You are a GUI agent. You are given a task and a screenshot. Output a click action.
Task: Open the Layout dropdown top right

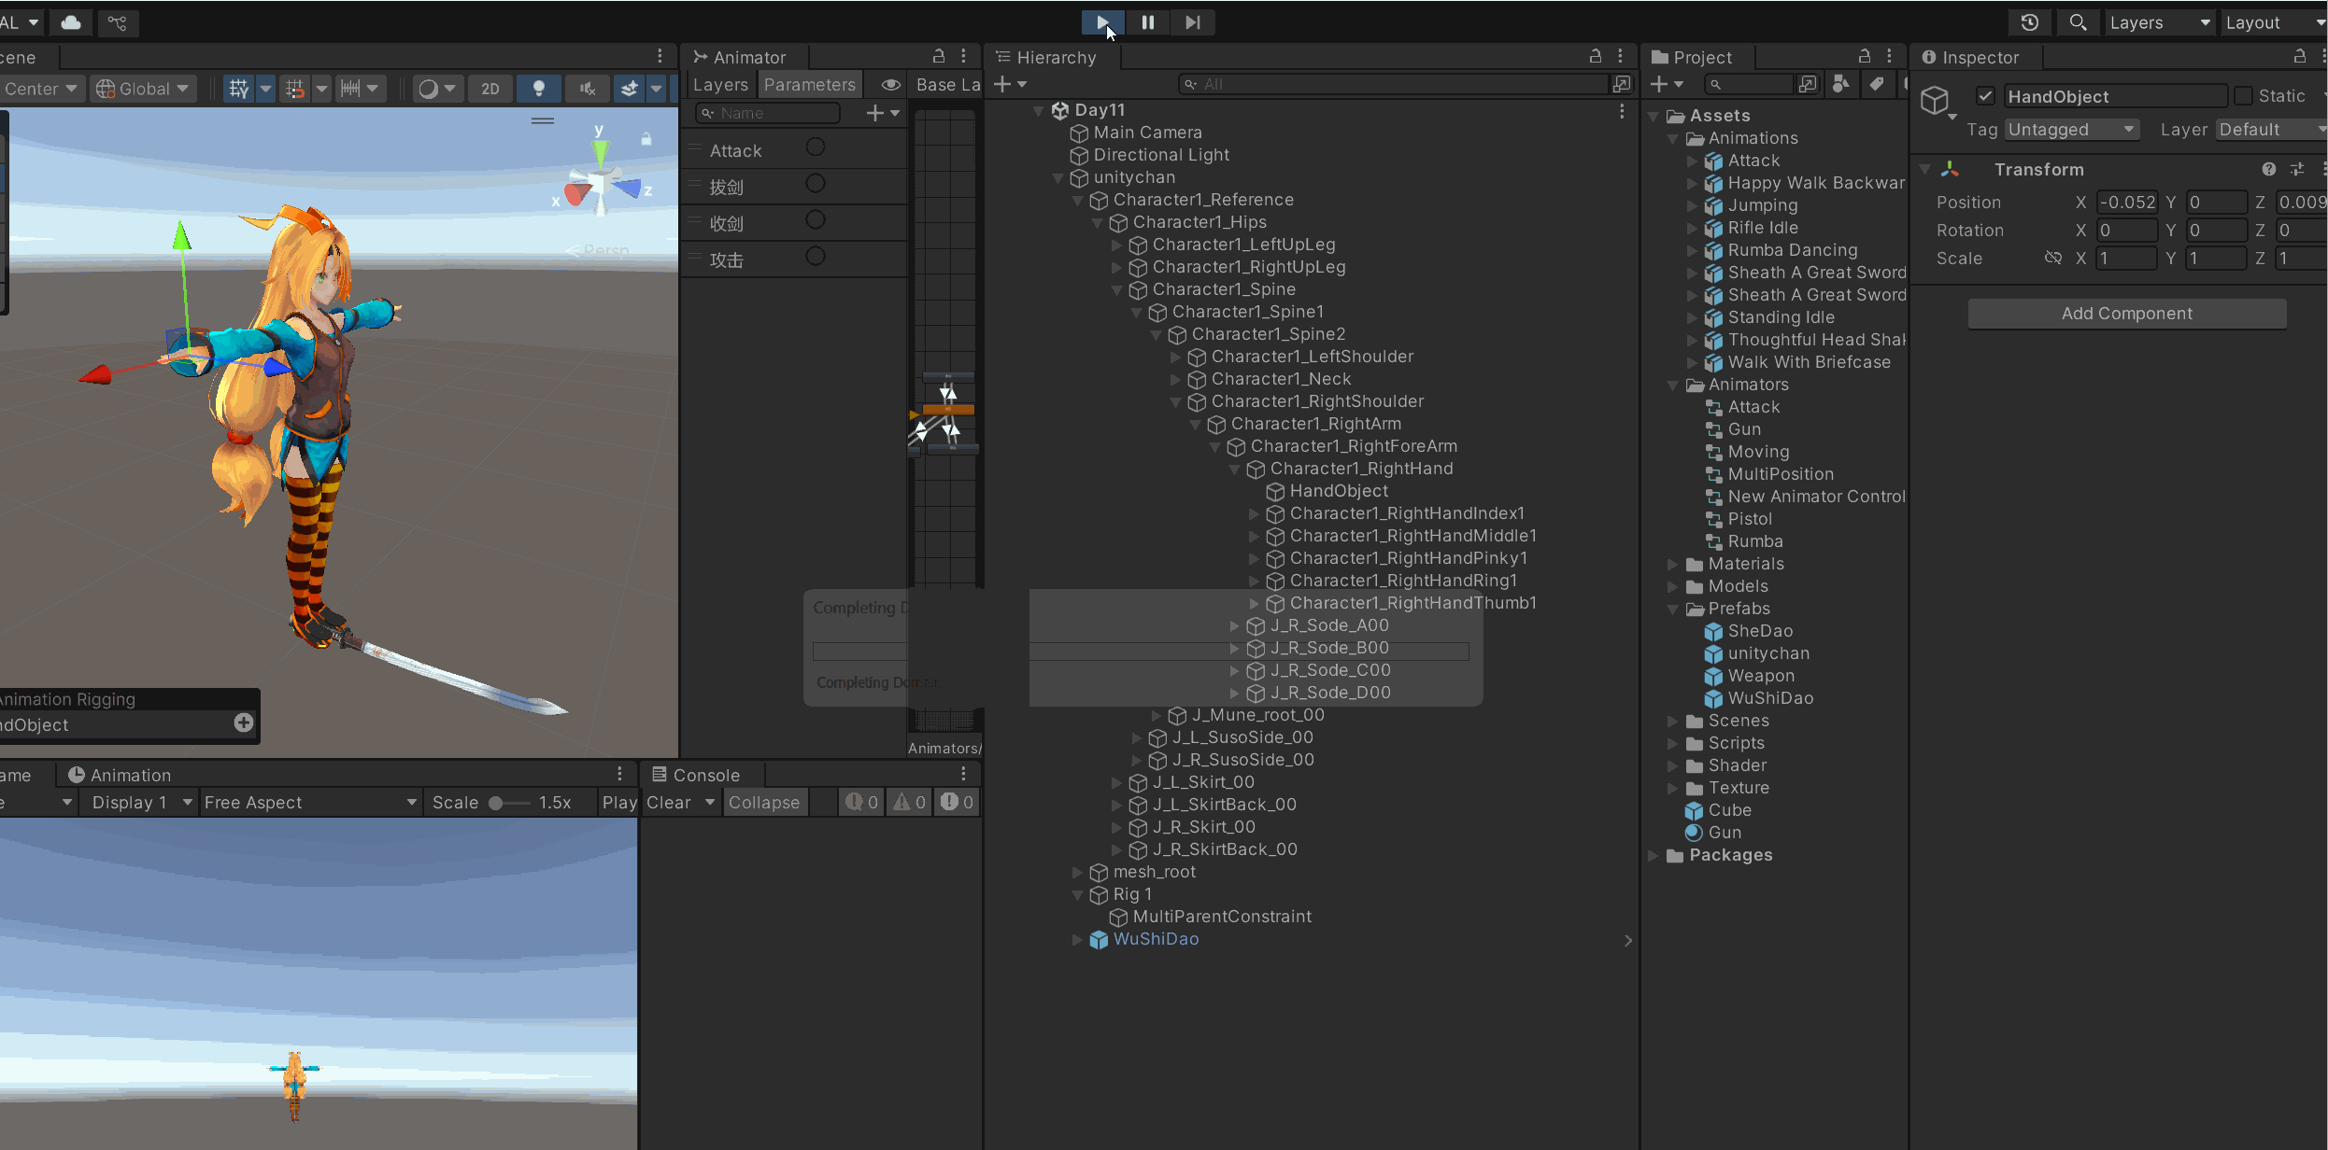(2272, 21)
